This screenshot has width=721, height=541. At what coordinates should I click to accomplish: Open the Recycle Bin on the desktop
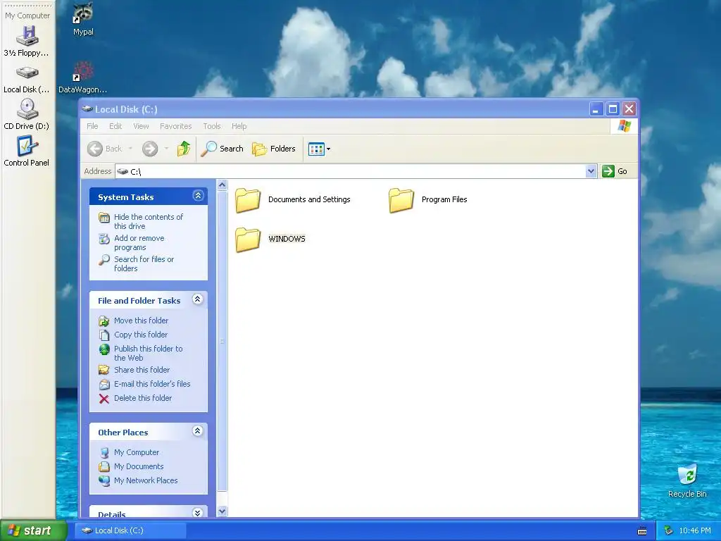(x=687, y=480)
